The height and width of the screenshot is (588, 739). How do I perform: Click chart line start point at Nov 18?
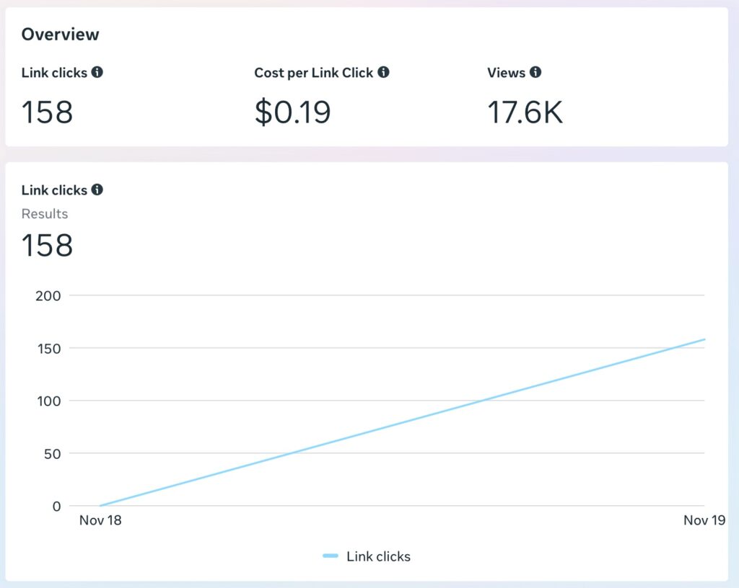(100, 506)
